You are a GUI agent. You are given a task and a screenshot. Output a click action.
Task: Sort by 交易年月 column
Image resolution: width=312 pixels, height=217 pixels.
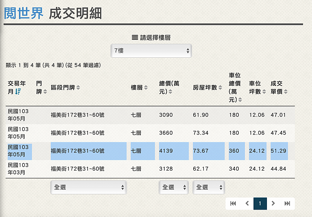pyautogui.click(x=18, y=92)
